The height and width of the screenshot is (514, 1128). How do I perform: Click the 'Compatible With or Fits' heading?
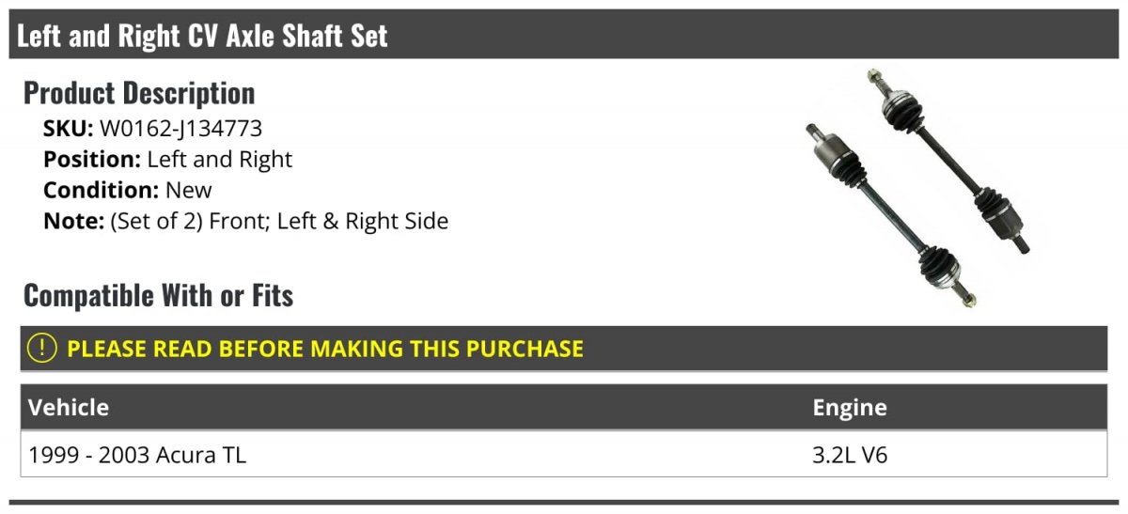click(x=158, y=296)
